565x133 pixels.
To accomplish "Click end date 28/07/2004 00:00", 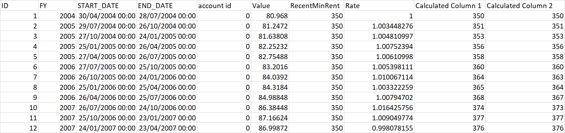I will (166, 16).
